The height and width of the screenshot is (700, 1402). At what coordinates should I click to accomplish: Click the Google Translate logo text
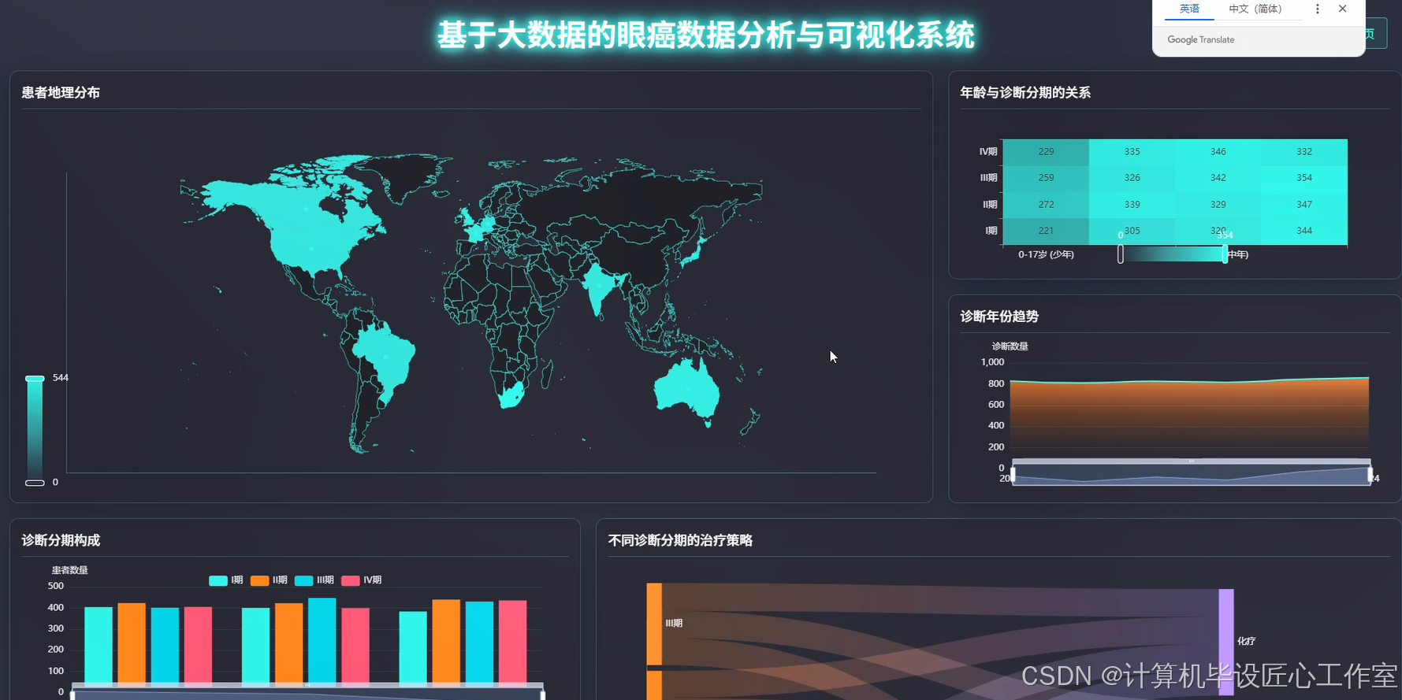tap(1201, 39)
